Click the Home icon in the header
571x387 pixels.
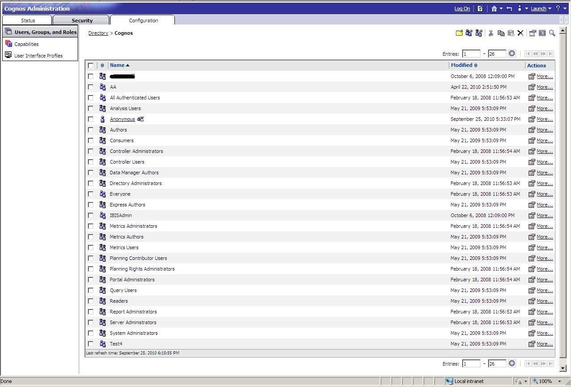tap(494, 8)
